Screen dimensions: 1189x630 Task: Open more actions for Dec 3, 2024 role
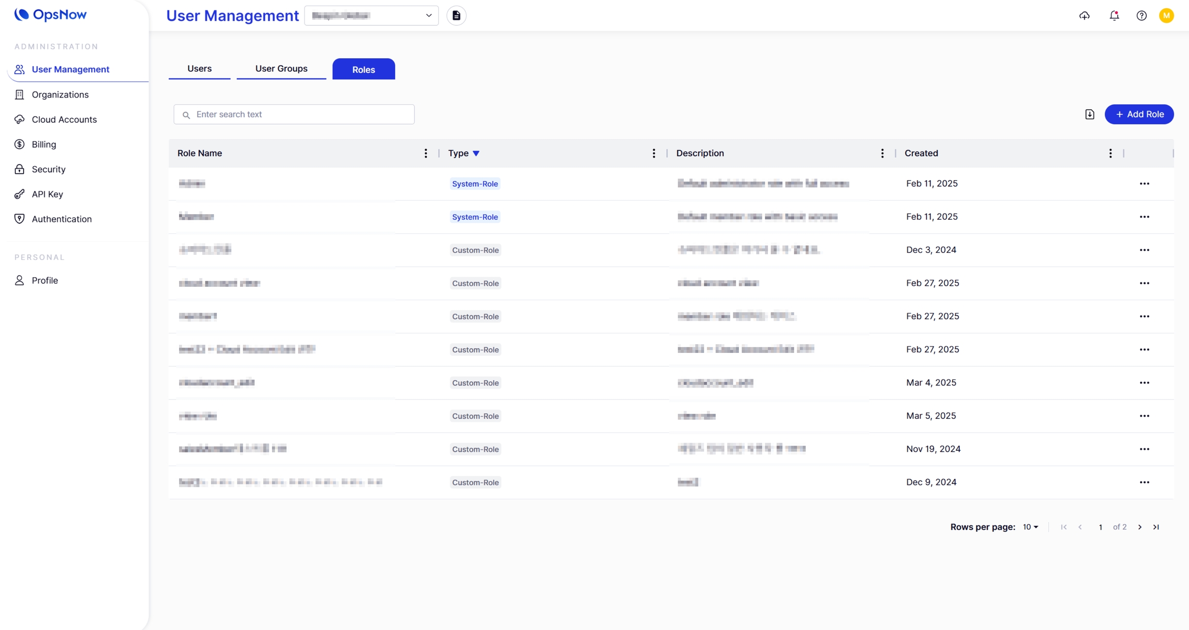pyautogui.click(x=1144, y=250)
